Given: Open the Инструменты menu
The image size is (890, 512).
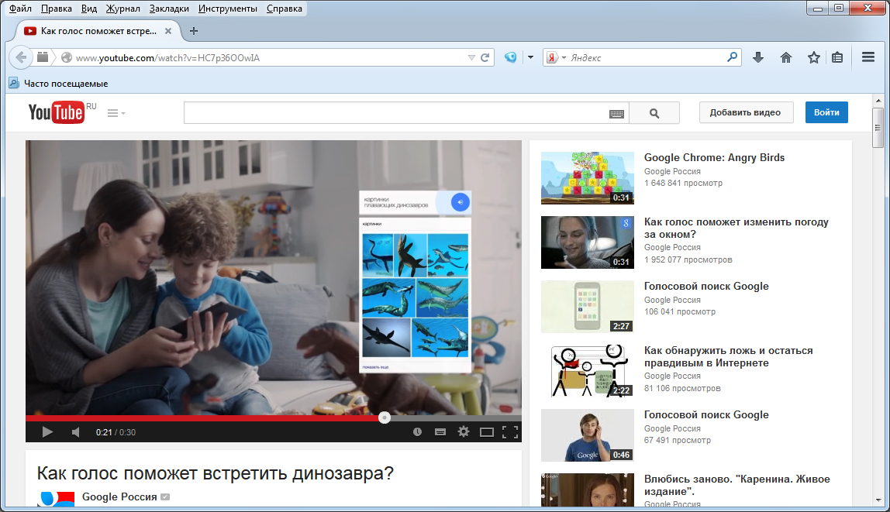Looking at the screenshot, I should (227, 9).
